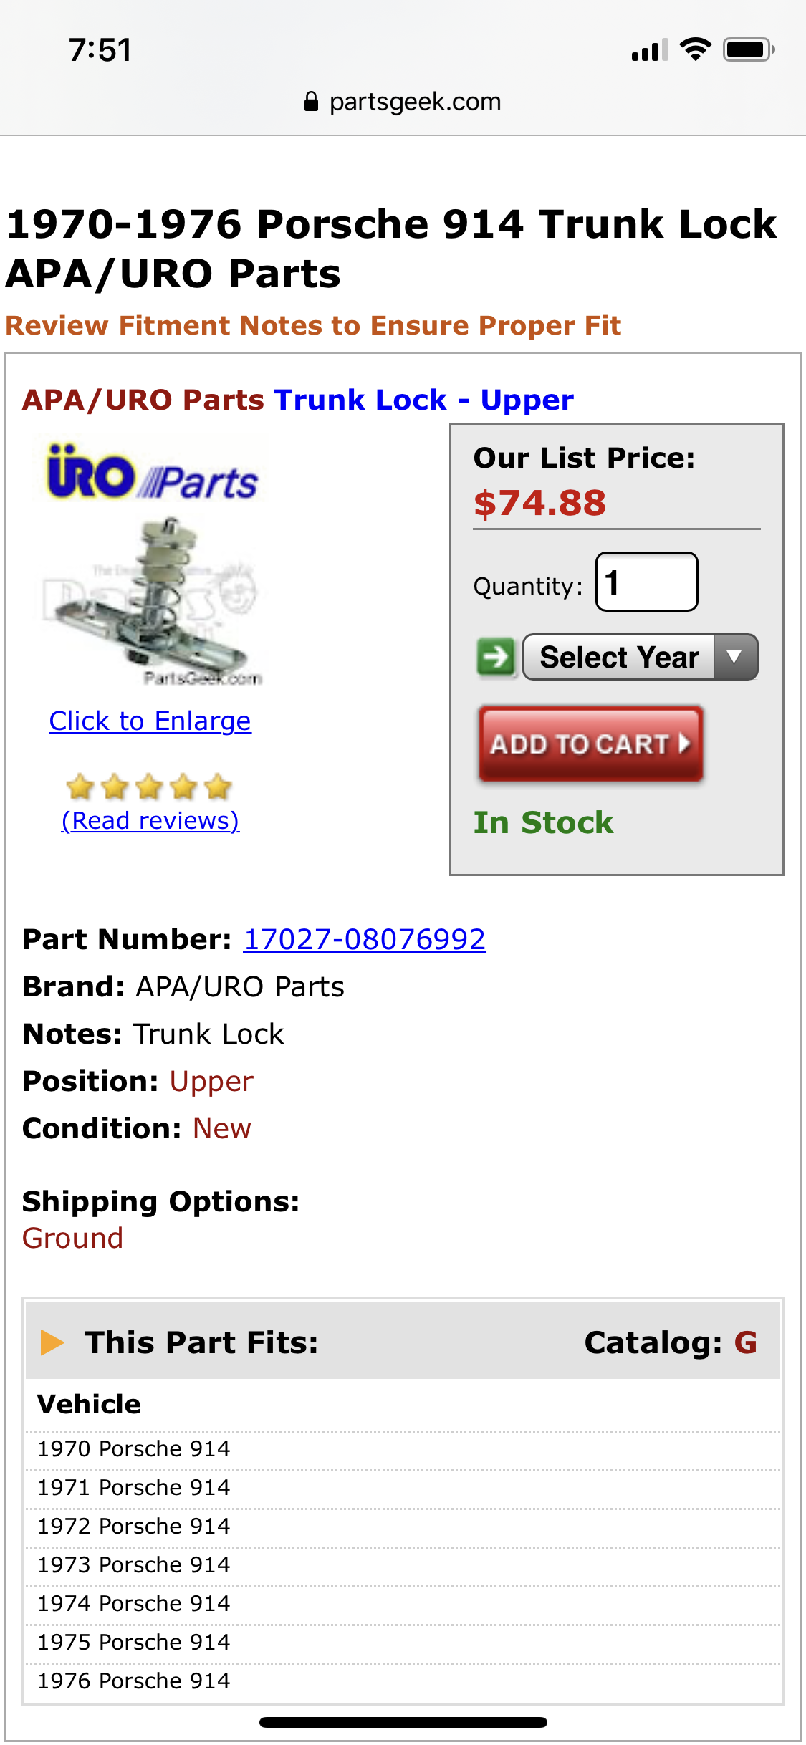Tap the five-star rating icons
Image resolution: width=806 pixels, height=1745 pixels.
tap(149, 787)
